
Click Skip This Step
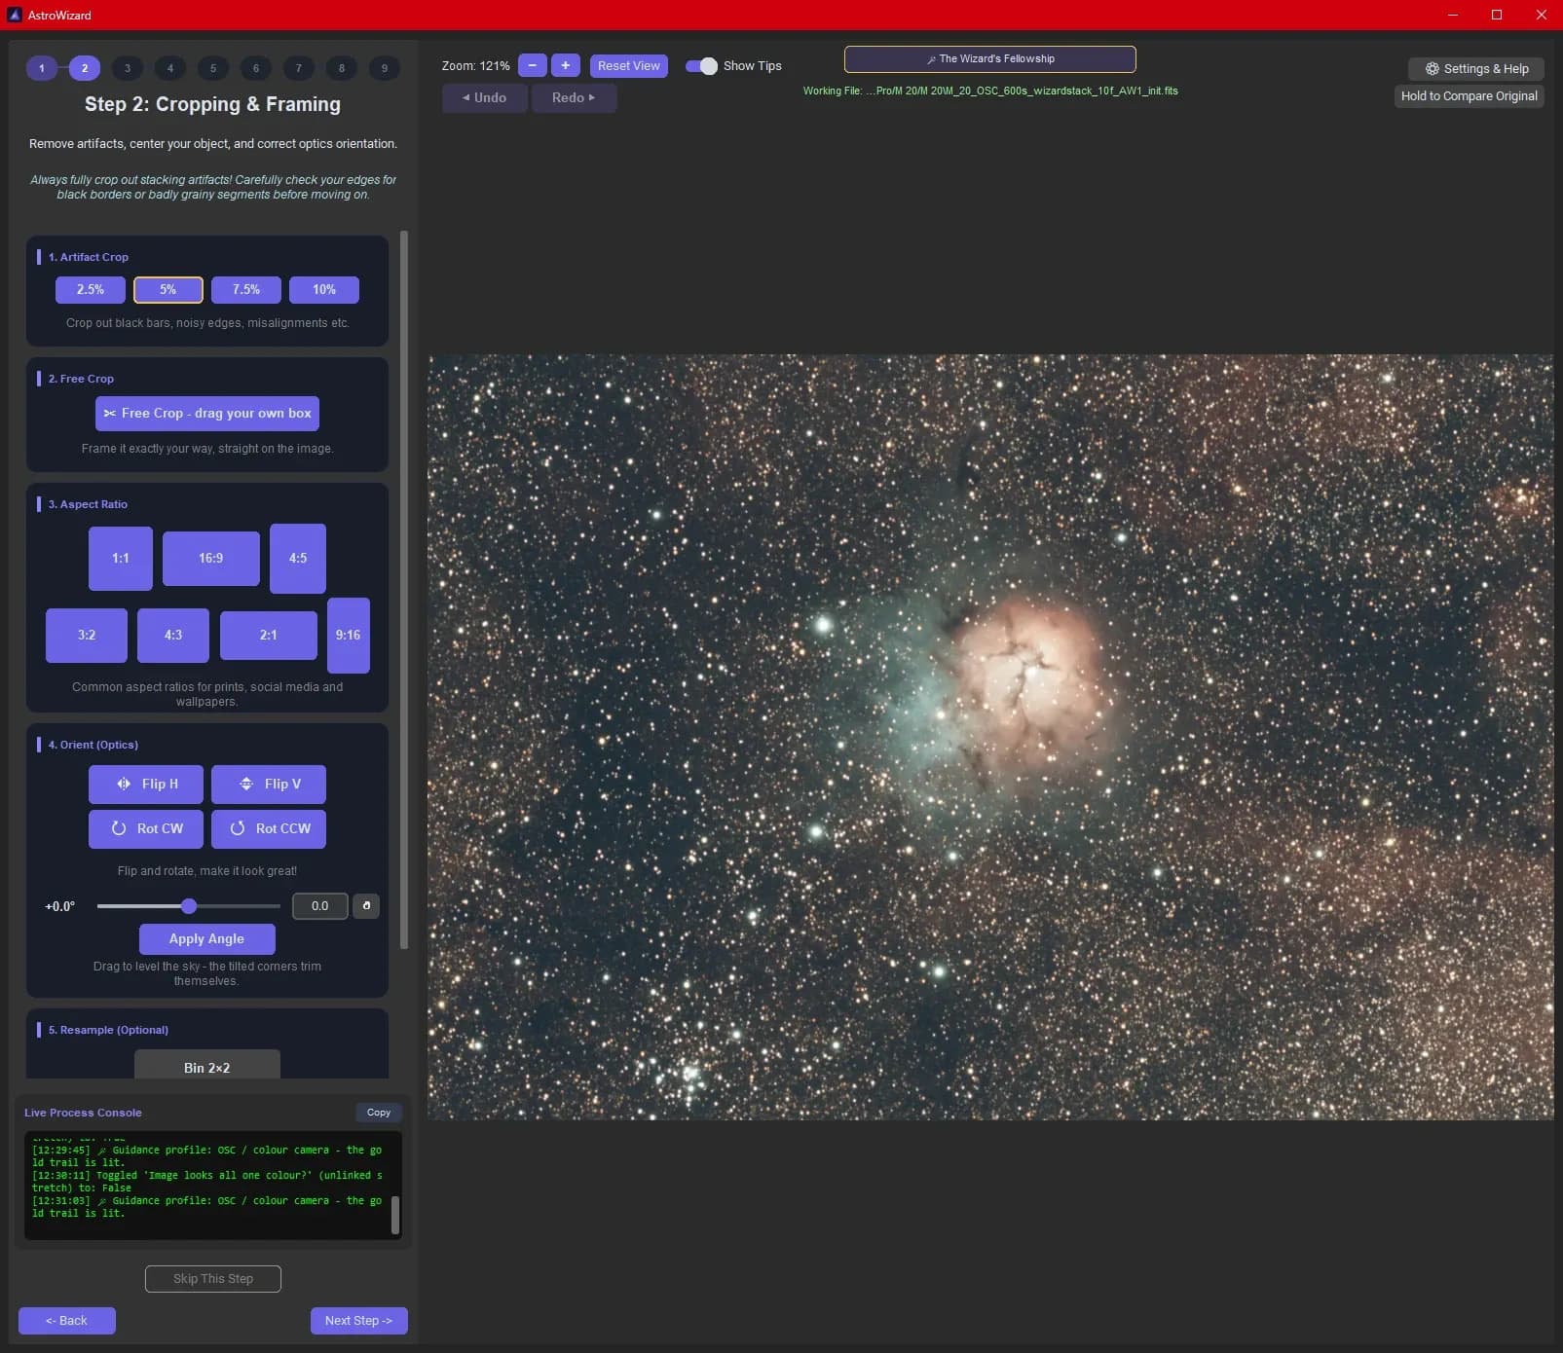(213, 1279)
